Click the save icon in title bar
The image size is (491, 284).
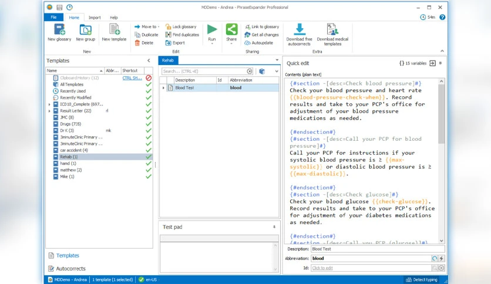tap(59, 7)
